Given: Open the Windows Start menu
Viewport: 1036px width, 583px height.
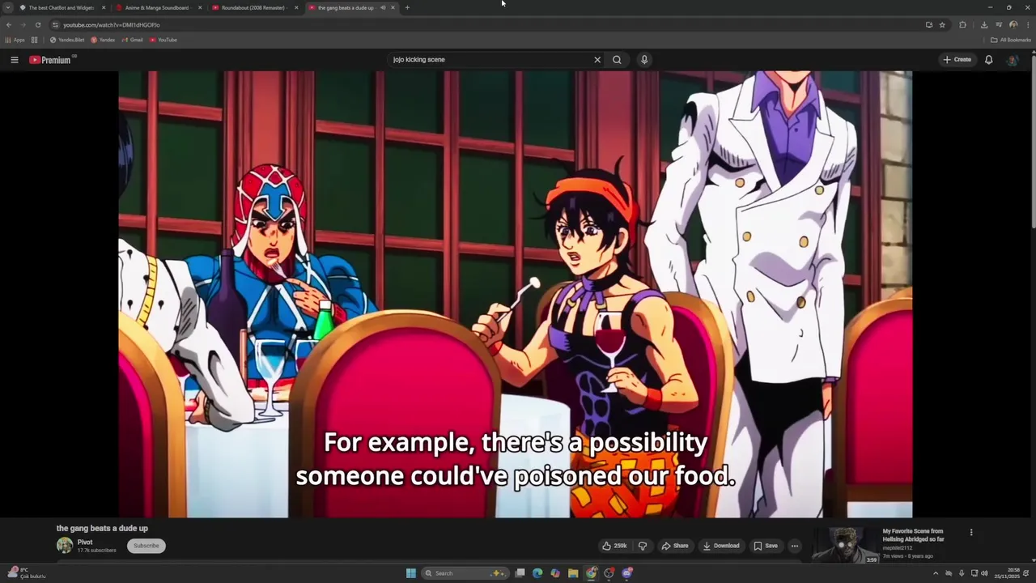Looking at the screenshot, I should pos(411,573).
